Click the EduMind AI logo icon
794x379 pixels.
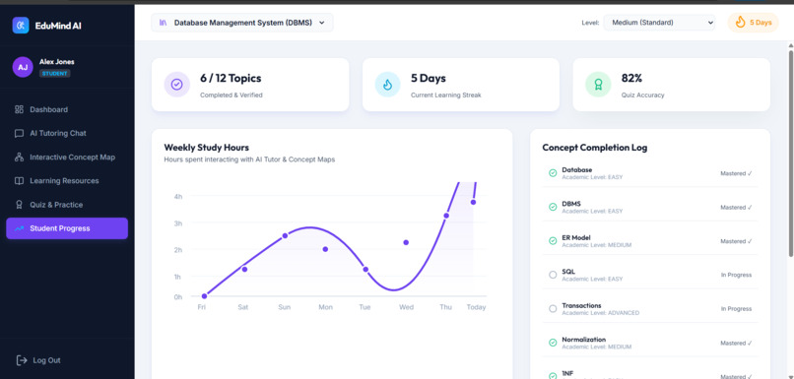click(21, 26)
